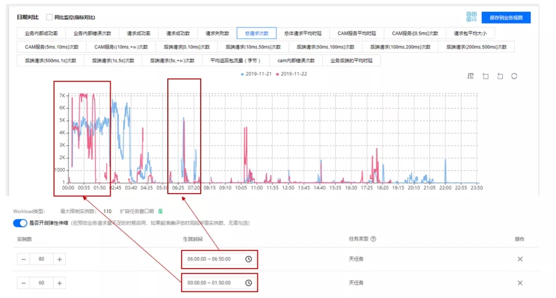Click 天任务 in the 00:00:00 row
This screenshot has height=298, width=556.
pyautogui.click(x=356, y=283)
